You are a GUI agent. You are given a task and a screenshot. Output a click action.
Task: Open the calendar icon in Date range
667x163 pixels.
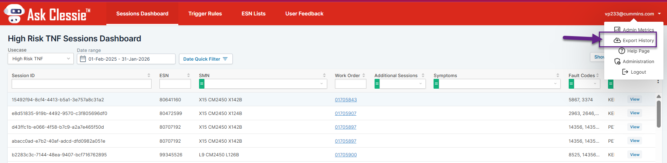[x=83, y=59]
